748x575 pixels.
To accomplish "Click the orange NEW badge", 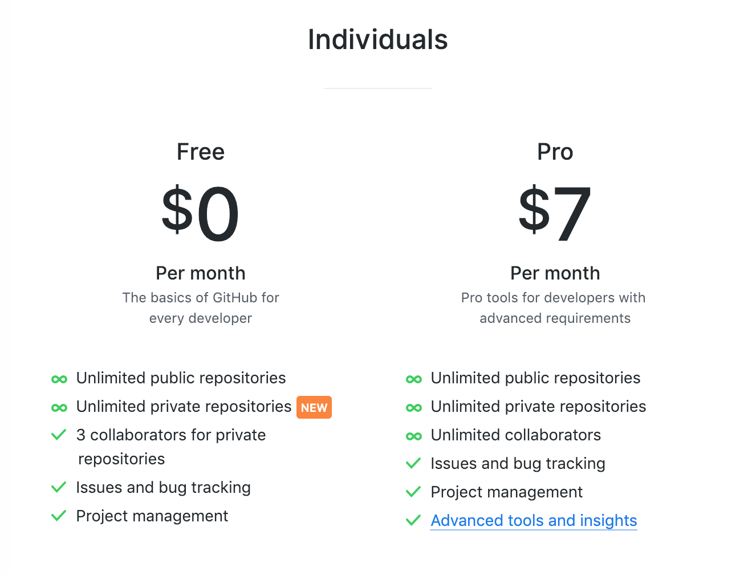I will pos(314,408).
